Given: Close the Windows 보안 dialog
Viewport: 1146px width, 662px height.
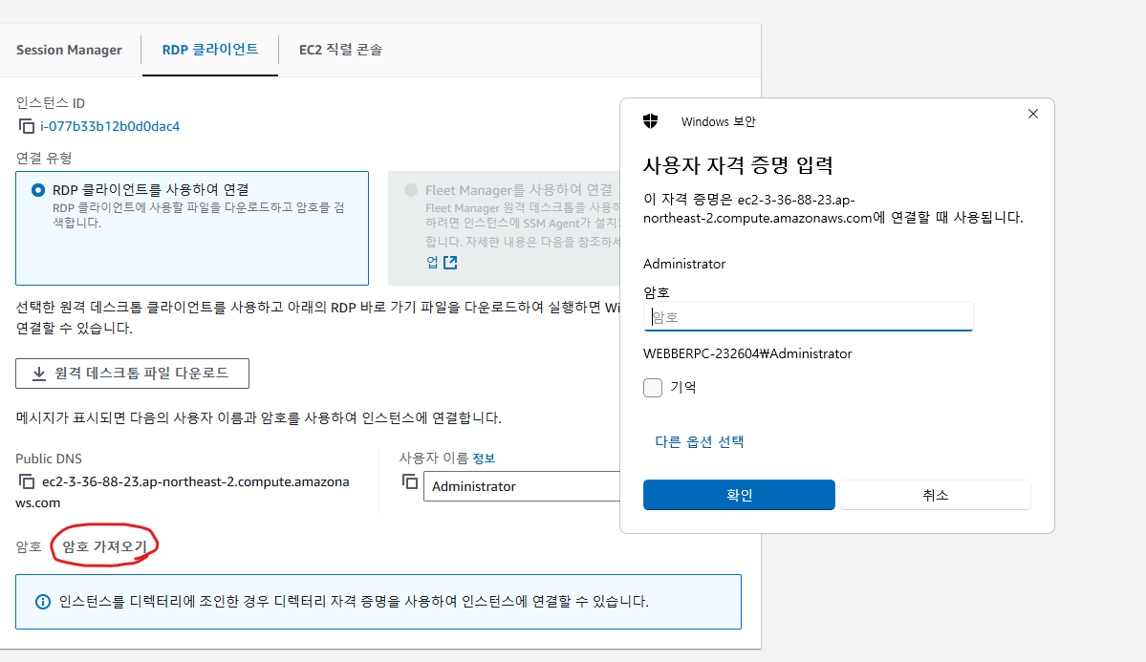Looking at the screenshot, I should coord(1032,114).
